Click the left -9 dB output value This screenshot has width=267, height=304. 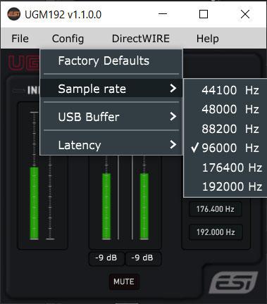pos(106,258)
